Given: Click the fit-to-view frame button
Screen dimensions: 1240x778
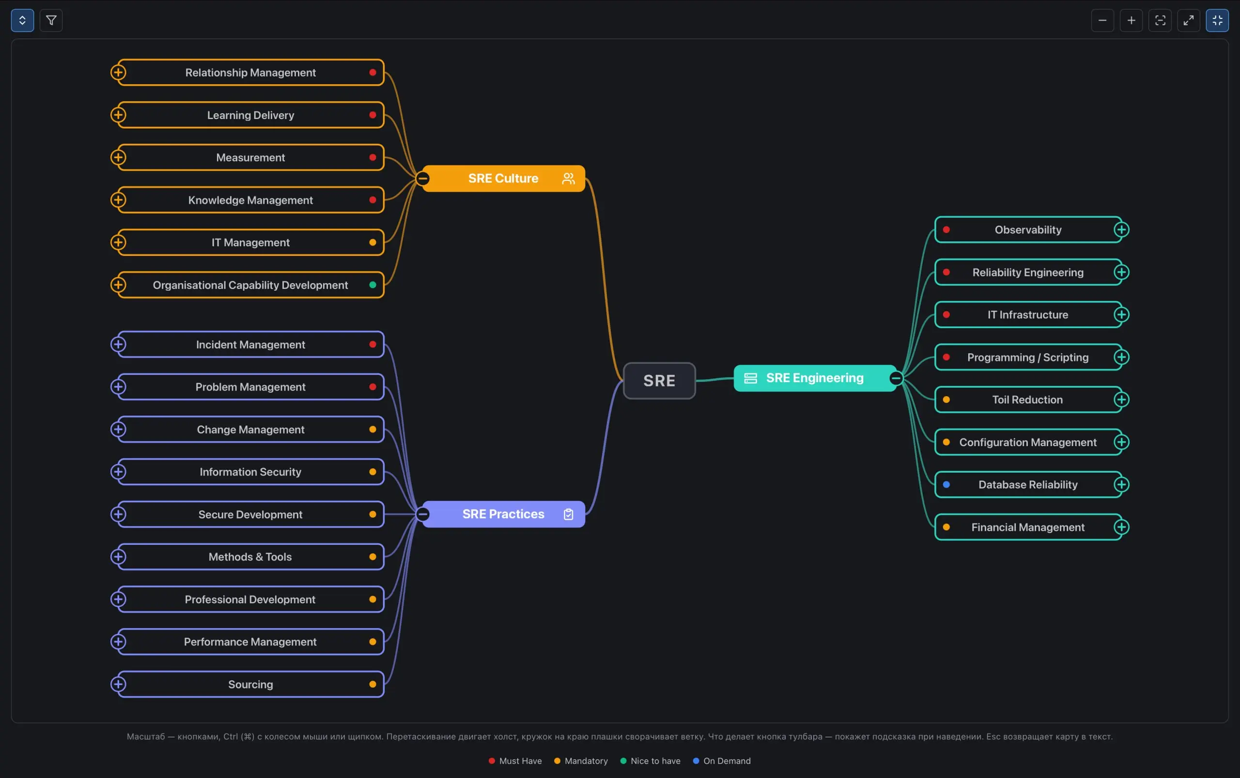Looking at the screenshot, I should 1160,21.
